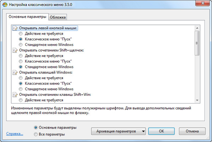The image size is (212, 142).
Task: Click icon beside "Открывать левой кнопкой мыши"
Action: (14, 28)
